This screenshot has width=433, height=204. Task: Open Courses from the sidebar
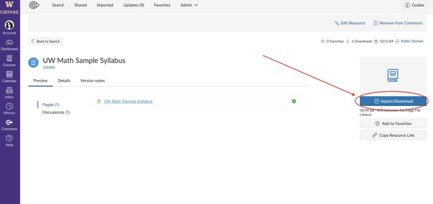pos(9,61)
